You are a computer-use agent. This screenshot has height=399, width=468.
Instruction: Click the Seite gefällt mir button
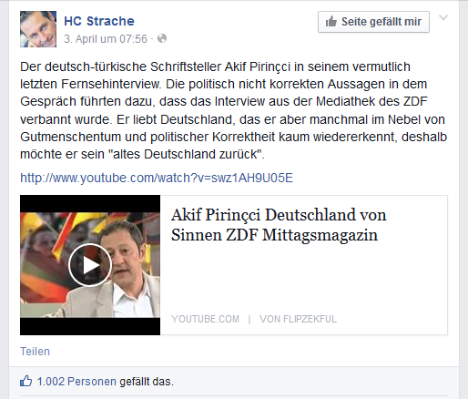click(x=373, y=22)
